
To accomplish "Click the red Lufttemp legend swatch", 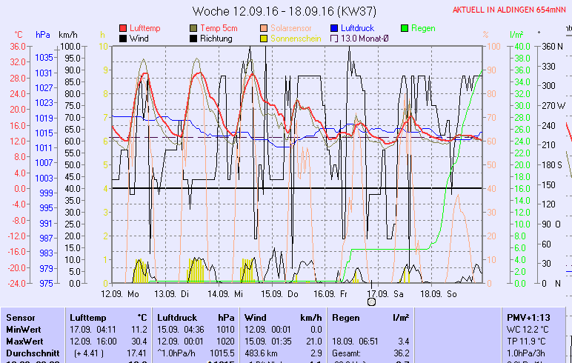I will point(123,28).
